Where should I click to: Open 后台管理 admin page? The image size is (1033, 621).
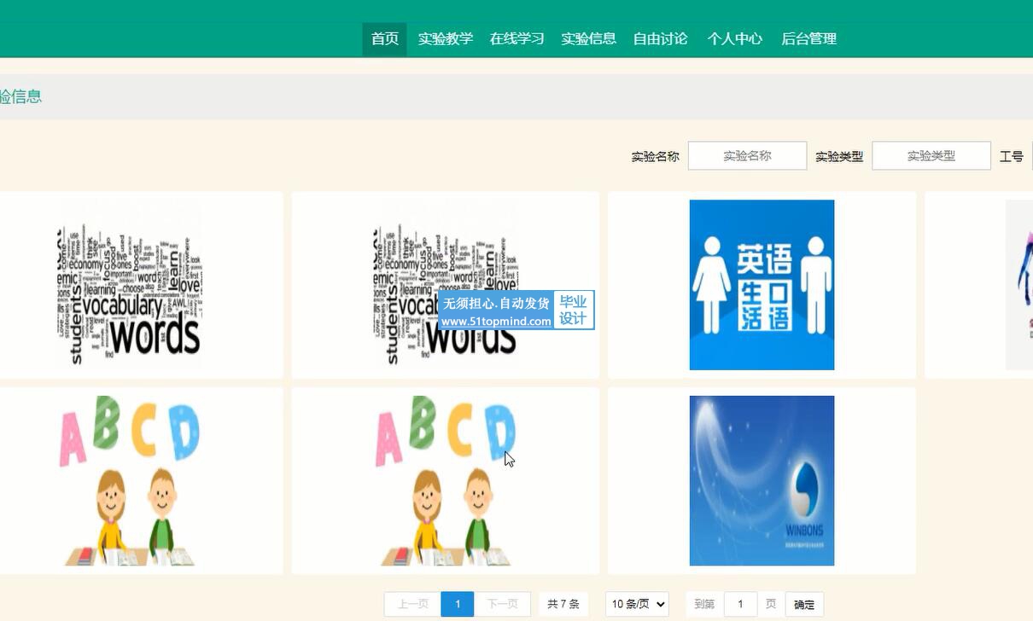808,38
